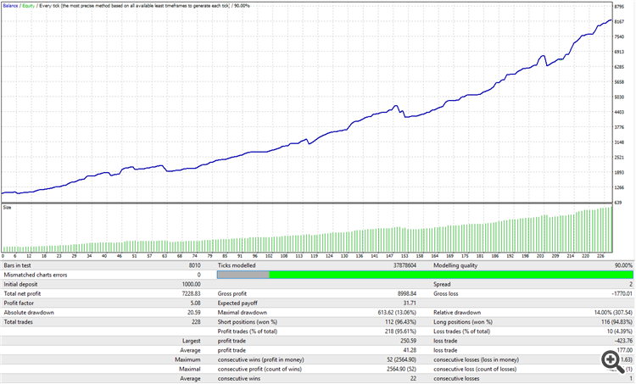Select the 'Maximal drawdown' label
The height and width of the screenshot is (384, 636).
pyautogui.click(x=243, y=313)
